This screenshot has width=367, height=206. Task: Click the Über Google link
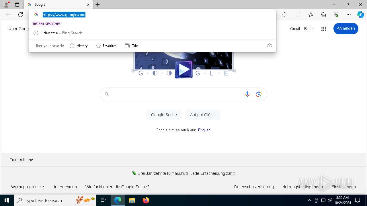19,29
